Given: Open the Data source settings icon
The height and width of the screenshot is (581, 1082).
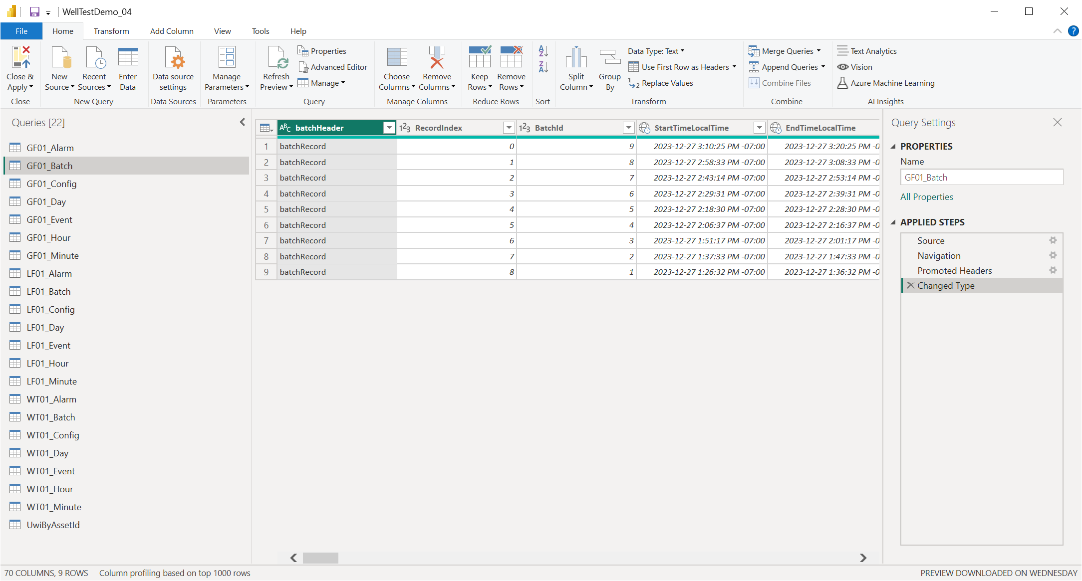Looking at the screenshot, I should tap(173, 58).
